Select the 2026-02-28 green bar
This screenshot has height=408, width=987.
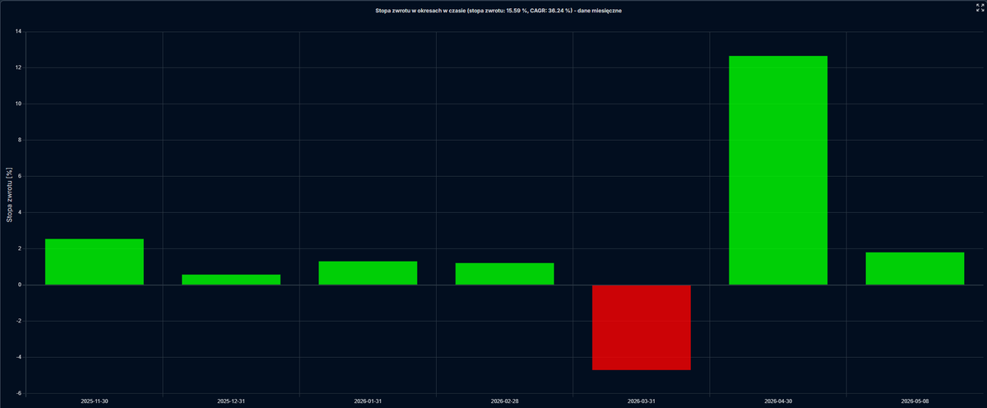(505, 274)
